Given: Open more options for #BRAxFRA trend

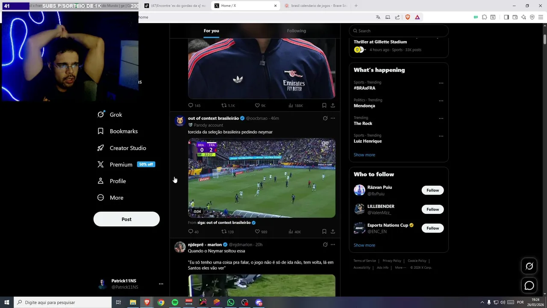Looking at the screenshot, I should coord(441,83).
